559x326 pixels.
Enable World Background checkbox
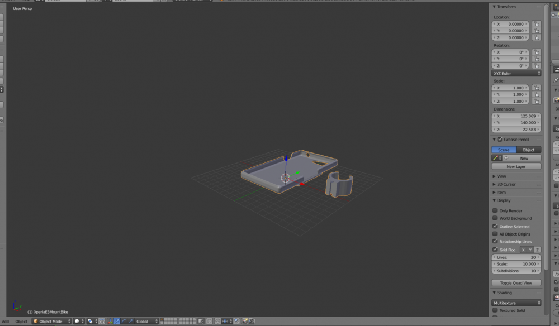pos(495,218)
